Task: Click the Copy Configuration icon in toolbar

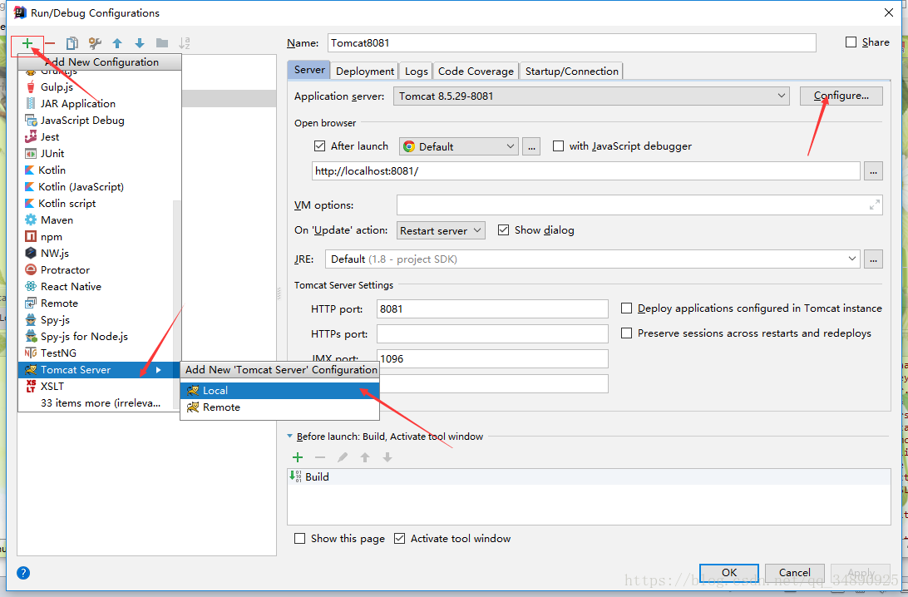Action: [72, 43]
